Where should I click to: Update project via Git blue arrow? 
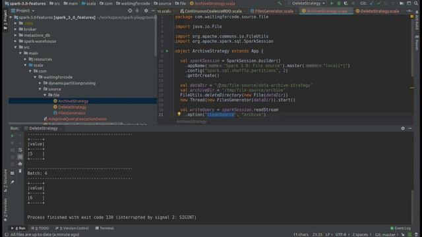(372, 3)
